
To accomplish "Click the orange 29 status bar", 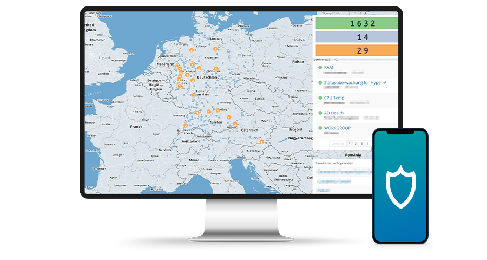I will tap(357, 50).
